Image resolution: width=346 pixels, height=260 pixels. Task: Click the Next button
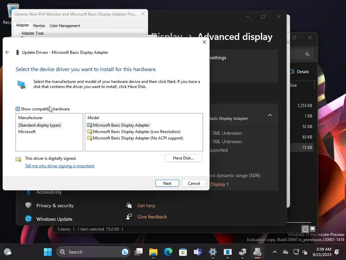(x=167, y=183)
